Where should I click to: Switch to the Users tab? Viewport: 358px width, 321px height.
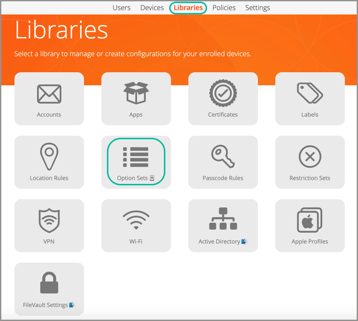[121, 8]
